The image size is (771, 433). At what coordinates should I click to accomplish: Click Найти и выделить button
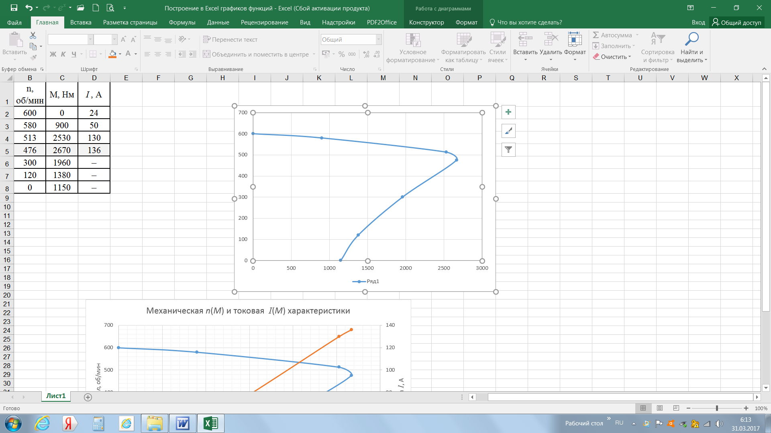(692, 47)
